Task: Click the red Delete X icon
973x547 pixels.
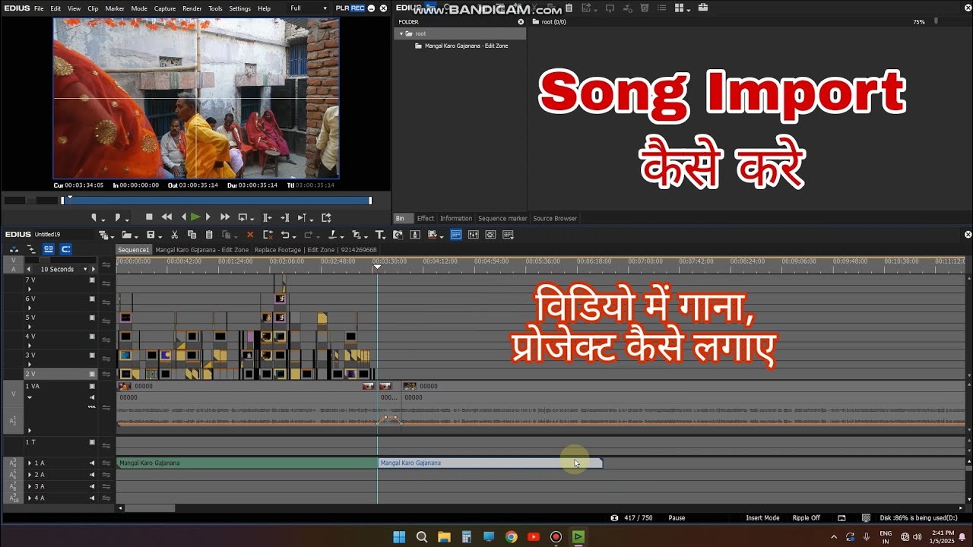Action: tap(250, 235)
